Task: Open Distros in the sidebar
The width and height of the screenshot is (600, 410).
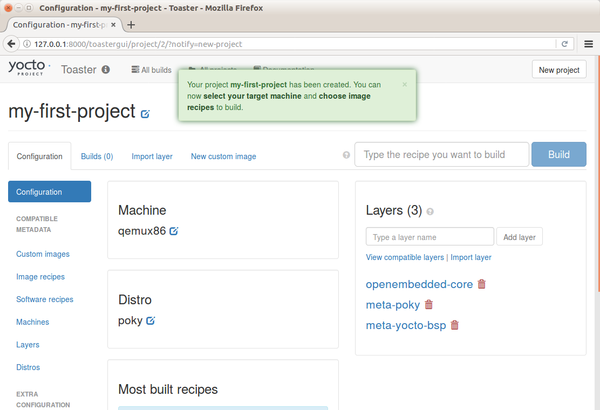Action: (x=28, y=367)
